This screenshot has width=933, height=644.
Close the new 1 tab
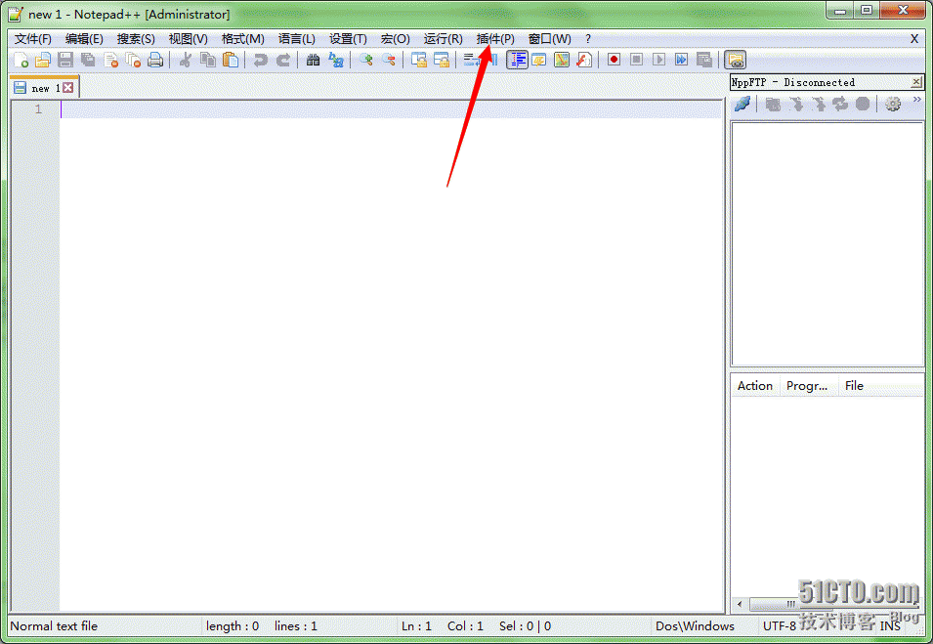(68, 88)
